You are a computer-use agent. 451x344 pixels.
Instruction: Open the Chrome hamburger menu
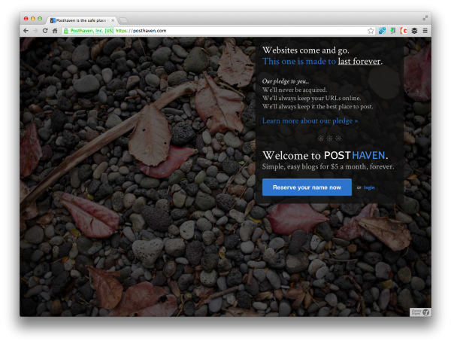coord(425,31)
